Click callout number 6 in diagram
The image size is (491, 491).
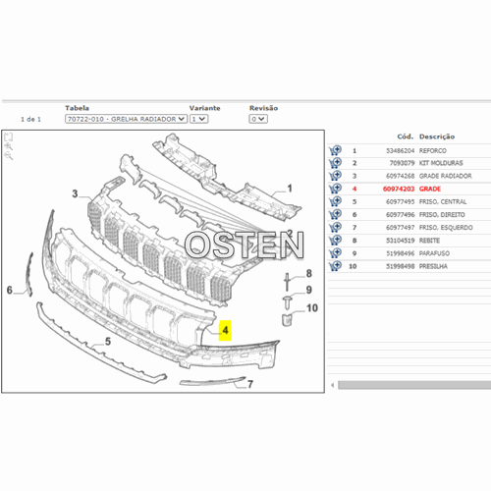tap(10, 290)
